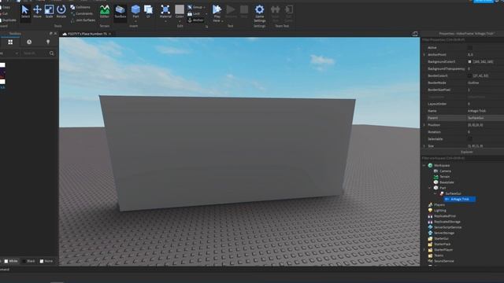Click the Filter Properties field
Viewport: 504px width, 283px height.
(x=462, y=40)
